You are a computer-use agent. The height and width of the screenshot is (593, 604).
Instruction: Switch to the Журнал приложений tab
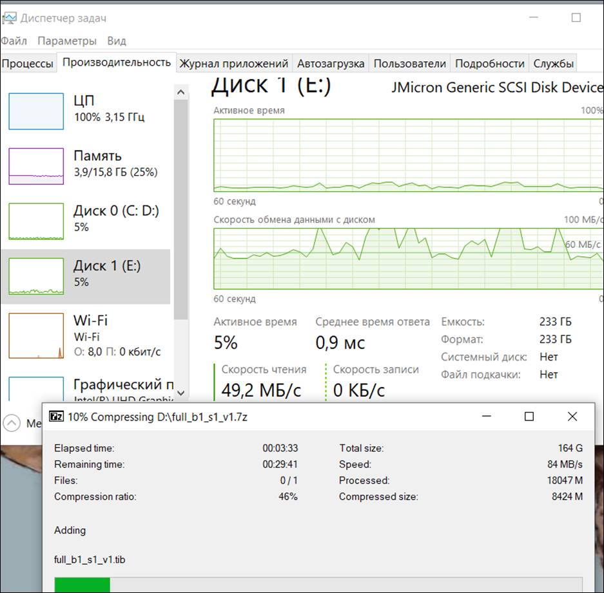[233, 63]
